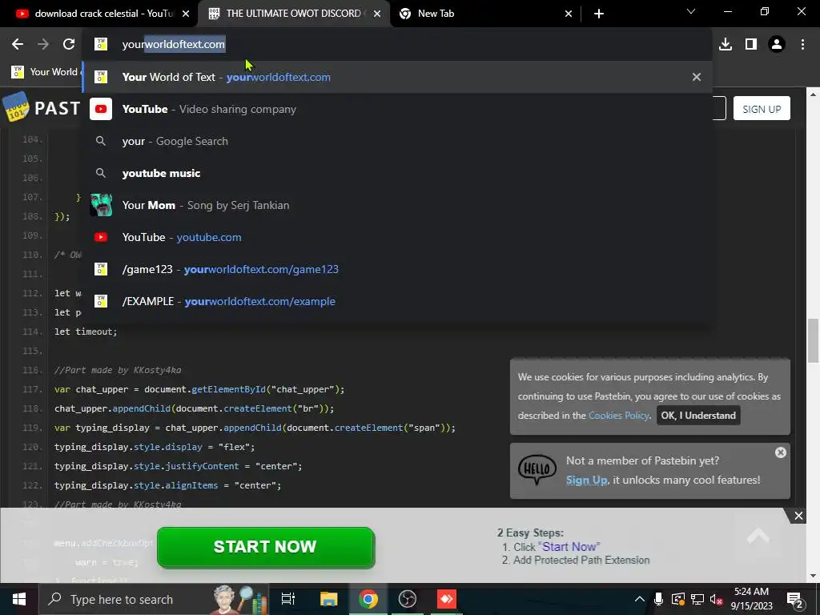This screenshot has width=820, height=615.
Task: Remove Your World of Text suggestion
Action: click(696, 77)
